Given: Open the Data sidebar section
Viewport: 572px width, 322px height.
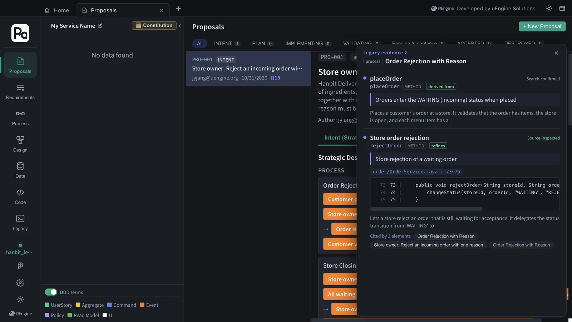Looking at the screenshot, I should pos(20,170).
